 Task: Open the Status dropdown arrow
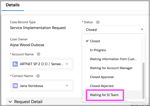coord(142,30)
